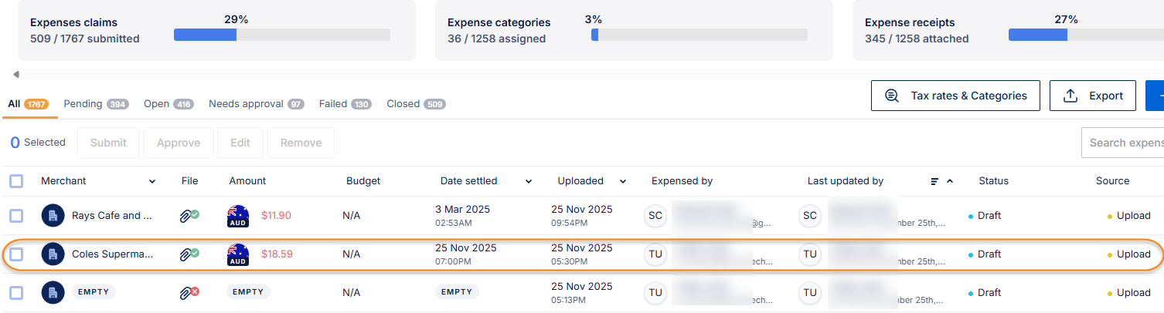Screen dimensions: 1164x313
Task: Click the Coles Supermarket merchant building icon
Action: (53, 254)
